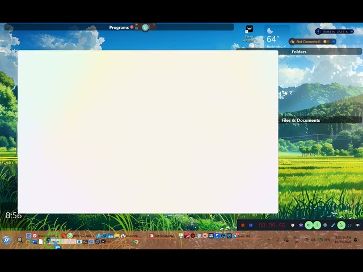363x272 pixels.
Task: Toggle the Not Connected switch
Action: click(326, 41)
